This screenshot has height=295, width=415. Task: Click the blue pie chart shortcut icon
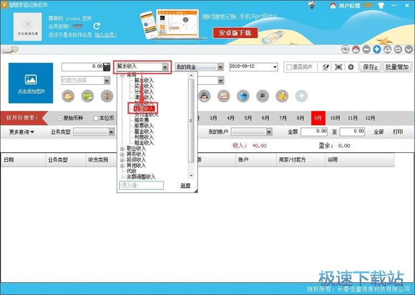click(243, 96)
